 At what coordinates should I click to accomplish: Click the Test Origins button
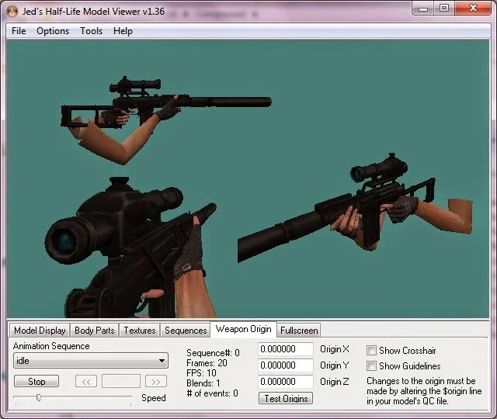(286, 398)
